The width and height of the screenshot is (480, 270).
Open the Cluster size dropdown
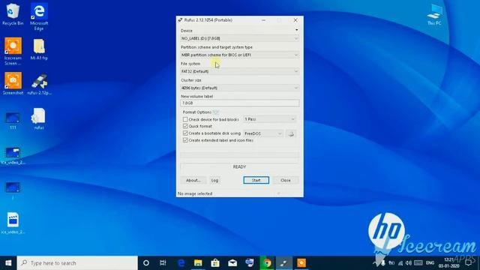point(240,88)
